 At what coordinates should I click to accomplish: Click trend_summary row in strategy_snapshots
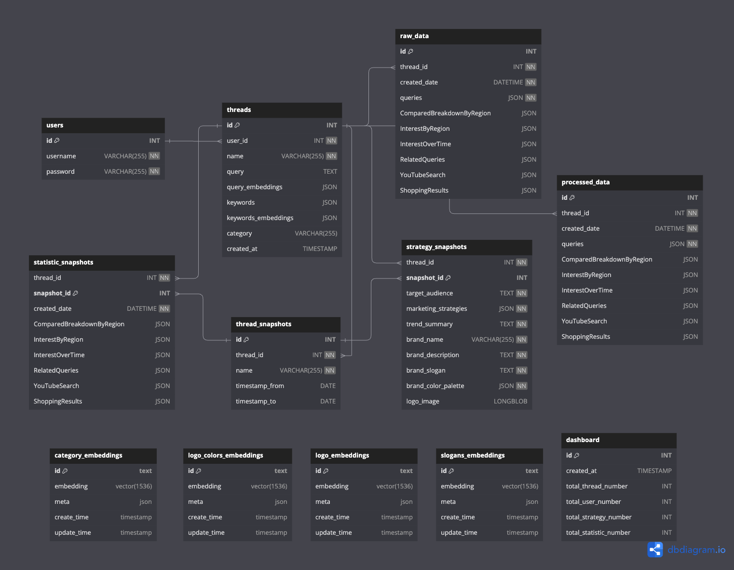467,324
